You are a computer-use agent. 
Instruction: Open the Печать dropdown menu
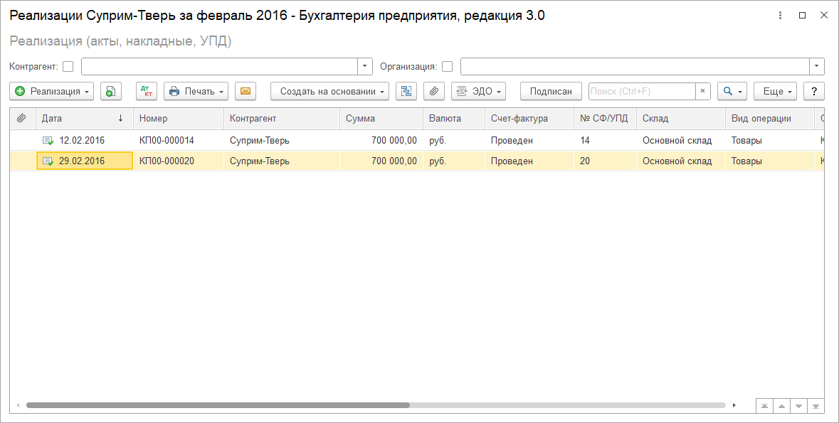click(196, 92)
